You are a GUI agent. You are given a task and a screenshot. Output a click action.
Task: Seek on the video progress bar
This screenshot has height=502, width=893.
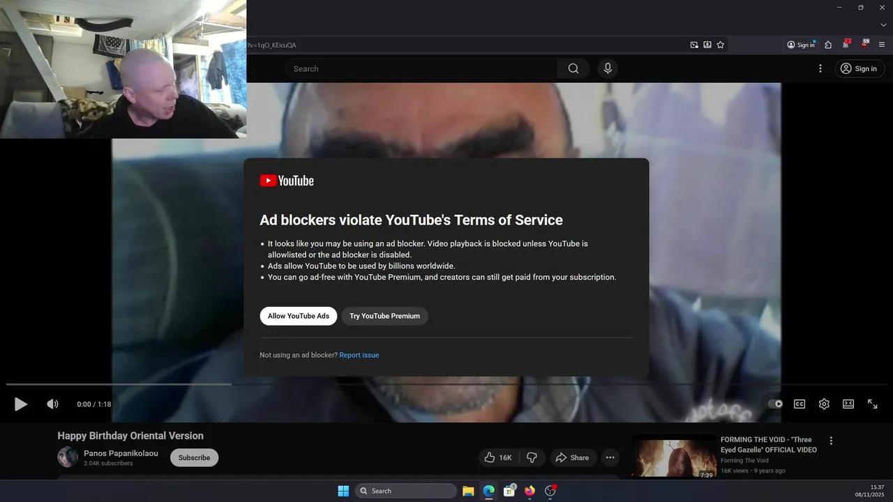(446, 384)
